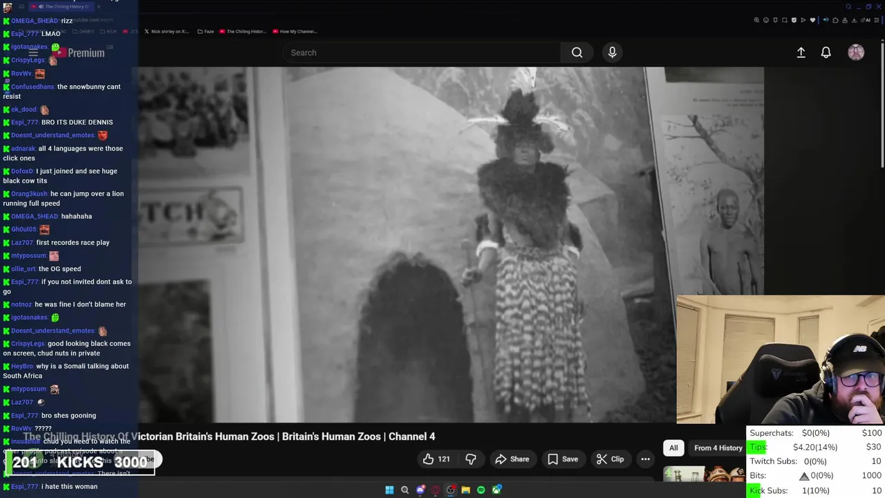This screenshot has height=498, width=885.
Task: Click the browser zoom magnifier toolbar icon
Action: (x=756, y=20)
